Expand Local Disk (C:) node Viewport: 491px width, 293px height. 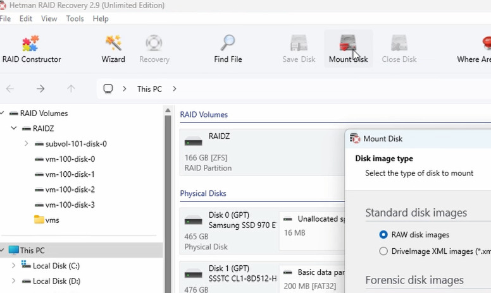coord(13,265)
